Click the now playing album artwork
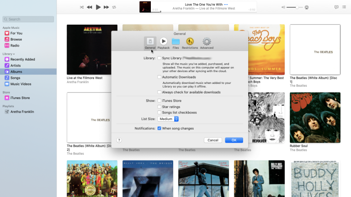Viewport: 351px width, 197px height. pyautogui.click(x=145, y=7)
